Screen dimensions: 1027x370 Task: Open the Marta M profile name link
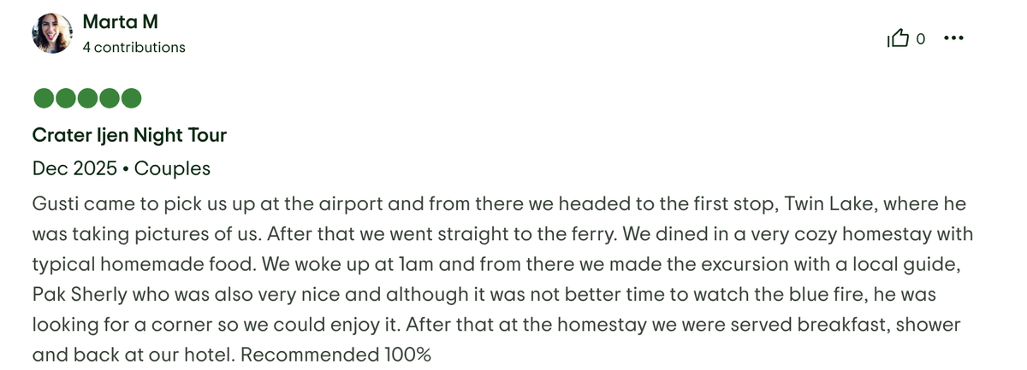[x=121, y=21]
